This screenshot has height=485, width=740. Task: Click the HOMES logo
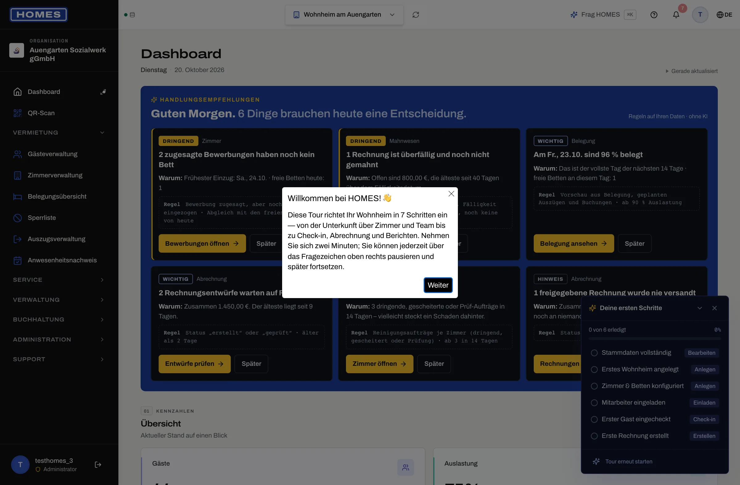39,14
